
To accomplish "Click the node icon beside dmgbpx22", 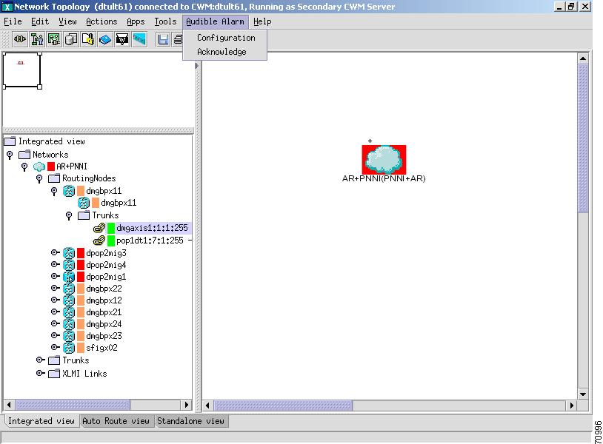I will coord(69,289).
